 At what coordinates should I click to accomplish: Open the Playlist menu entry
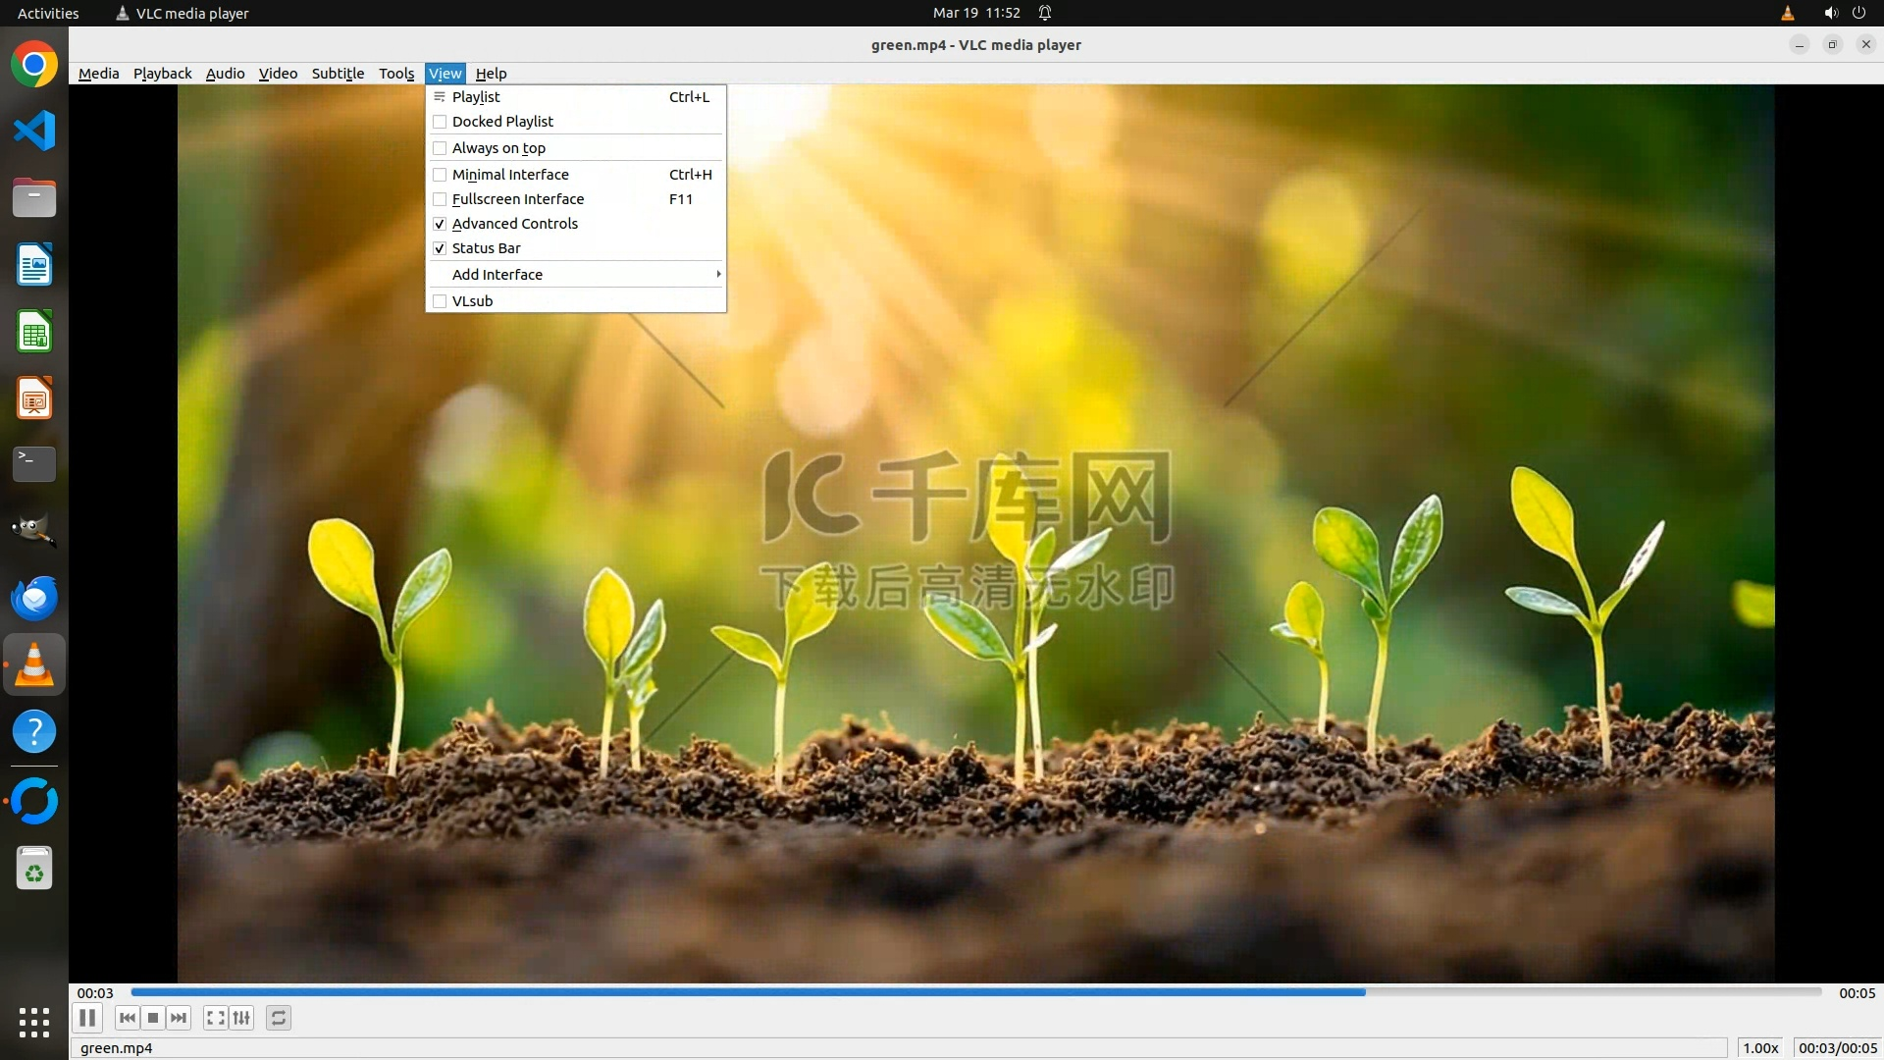[x=476, y=96]
